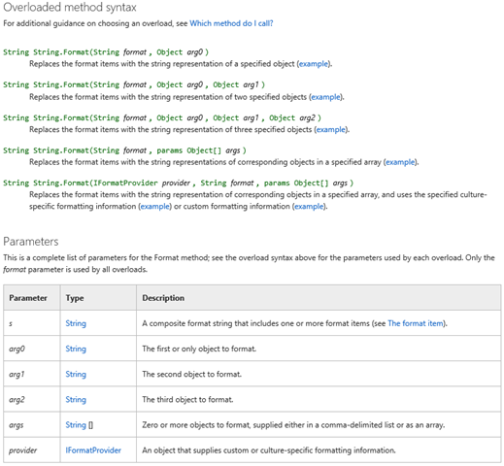Screen dimensions: 504x466
Task: Click the 'Overloaded method syntax' heading
Action: pyautogui.click(x=70, y=7)
